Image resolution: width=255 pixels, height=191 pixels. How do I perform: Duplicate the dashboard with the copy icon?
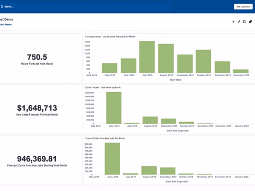(x=251, y=22)
